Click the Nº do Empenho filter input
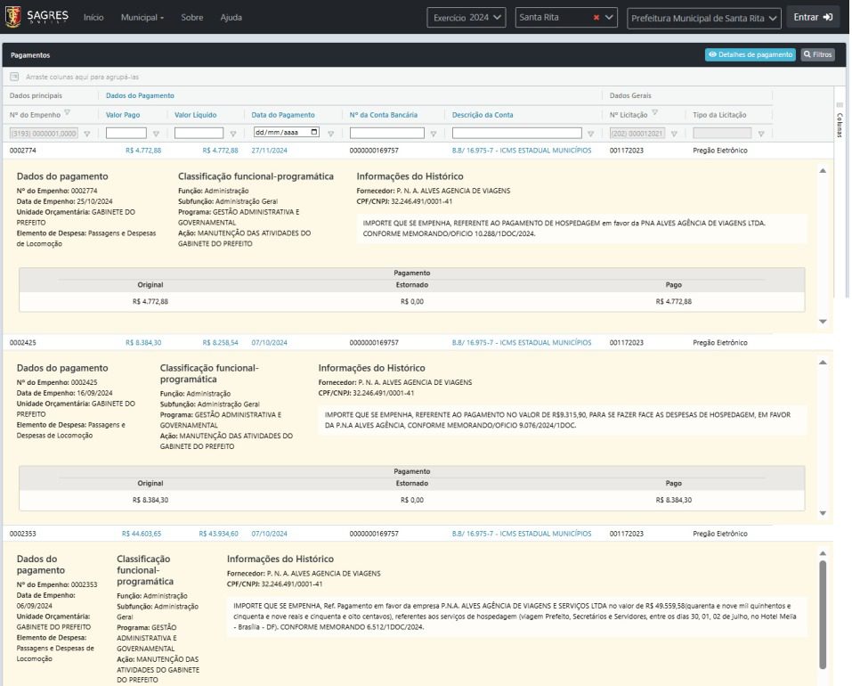 click(44, 133)
